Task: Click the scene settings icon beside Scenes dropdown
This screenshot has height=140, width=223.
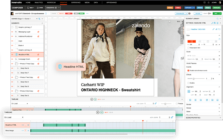Action: coord(39,19)
